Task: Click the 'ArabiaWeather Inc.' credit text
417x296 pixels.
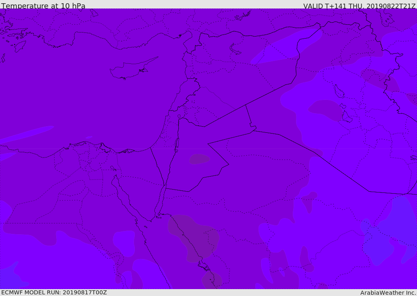Action: [388, 293]
